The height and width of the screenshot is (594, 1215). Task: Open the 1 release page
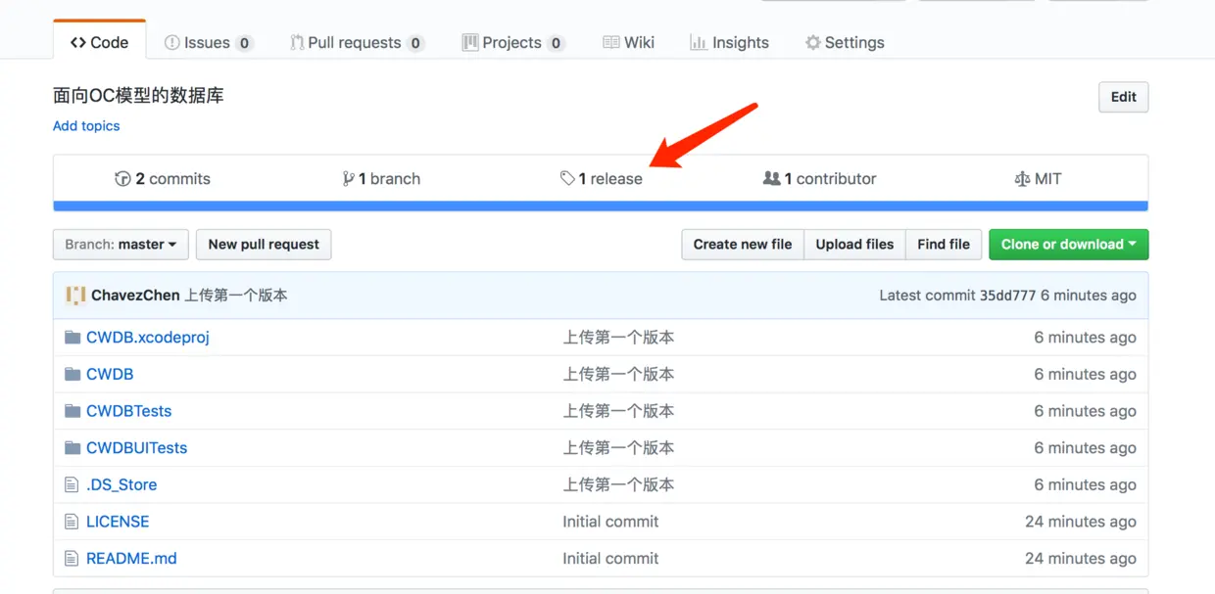tap(602, 179)
